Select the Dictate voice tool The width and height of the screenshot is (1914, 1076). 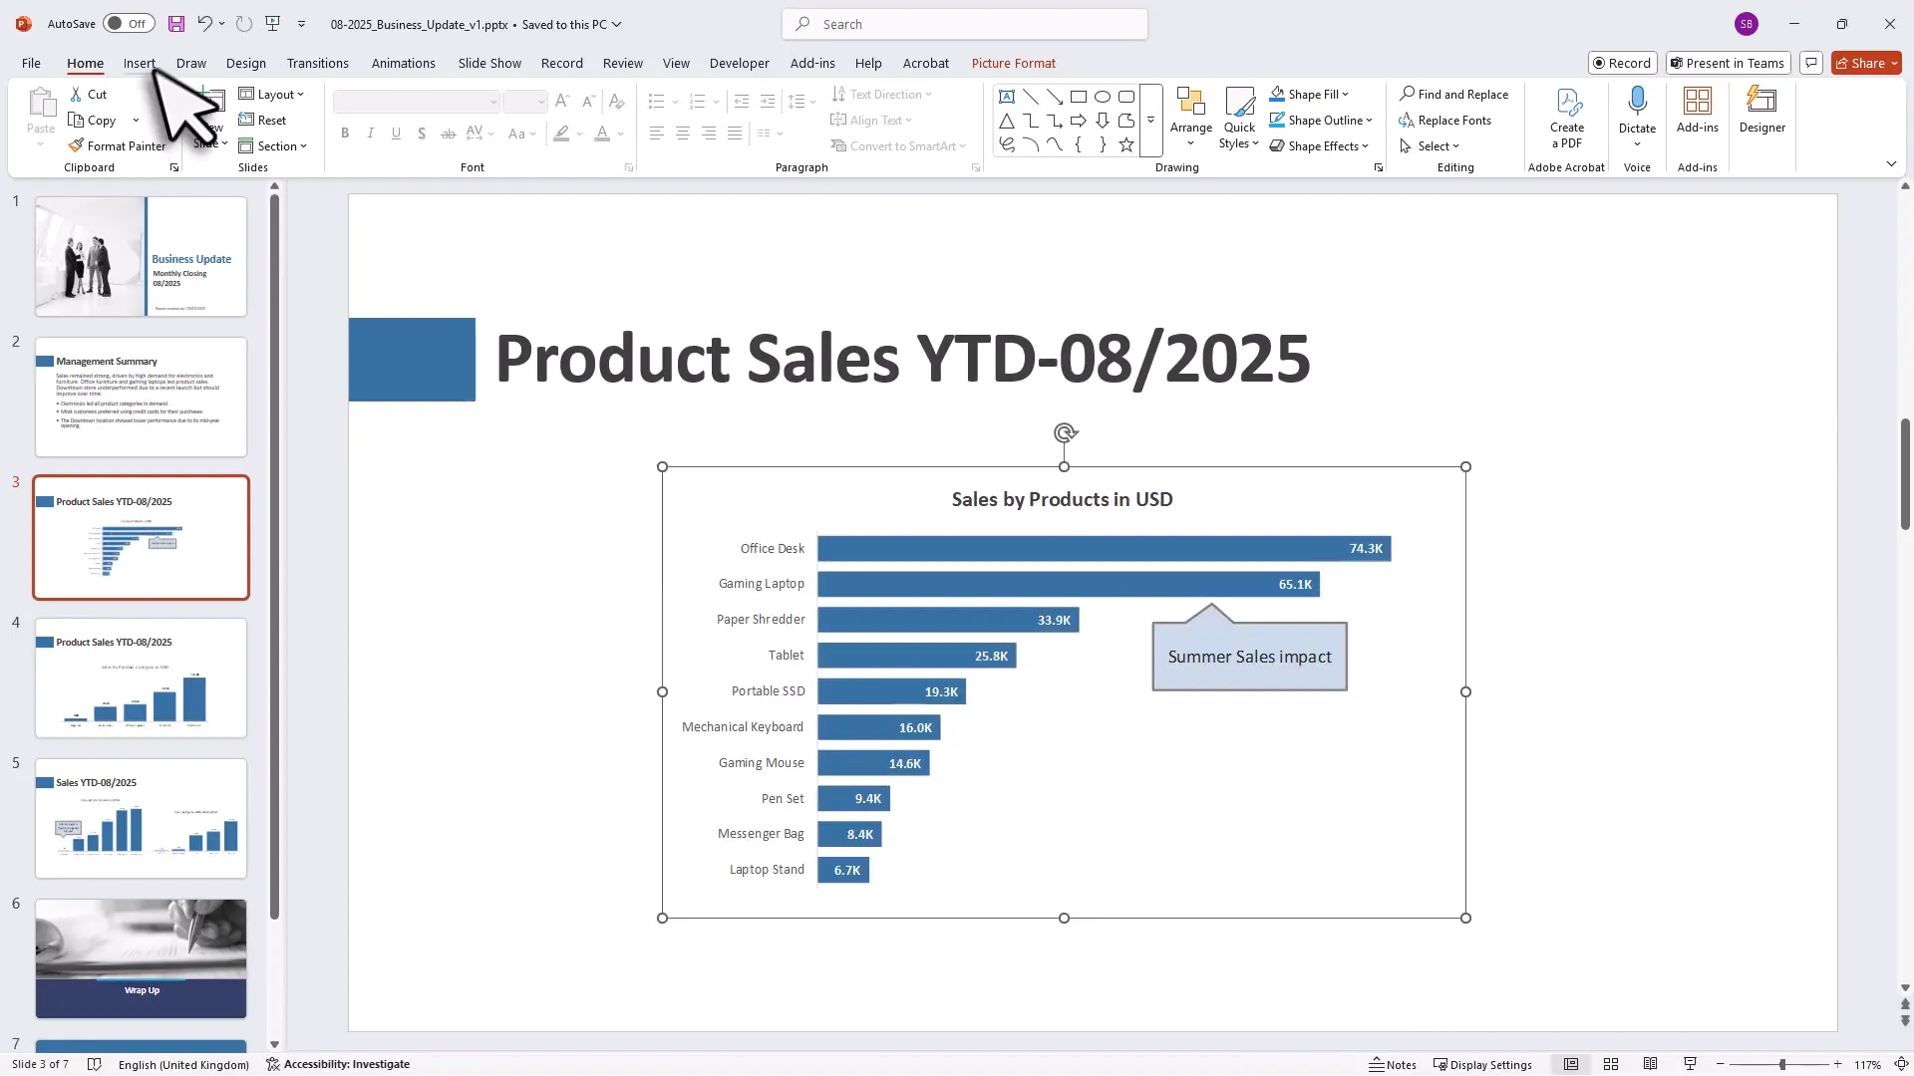point(1636,113)
